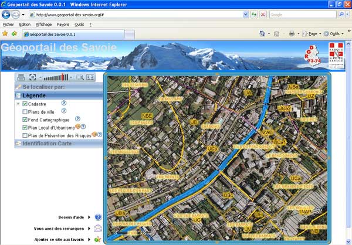This screenshot has height=245, width=352.
Task: Click the Besoin d'aide link
Action: [x=71, y=217]
